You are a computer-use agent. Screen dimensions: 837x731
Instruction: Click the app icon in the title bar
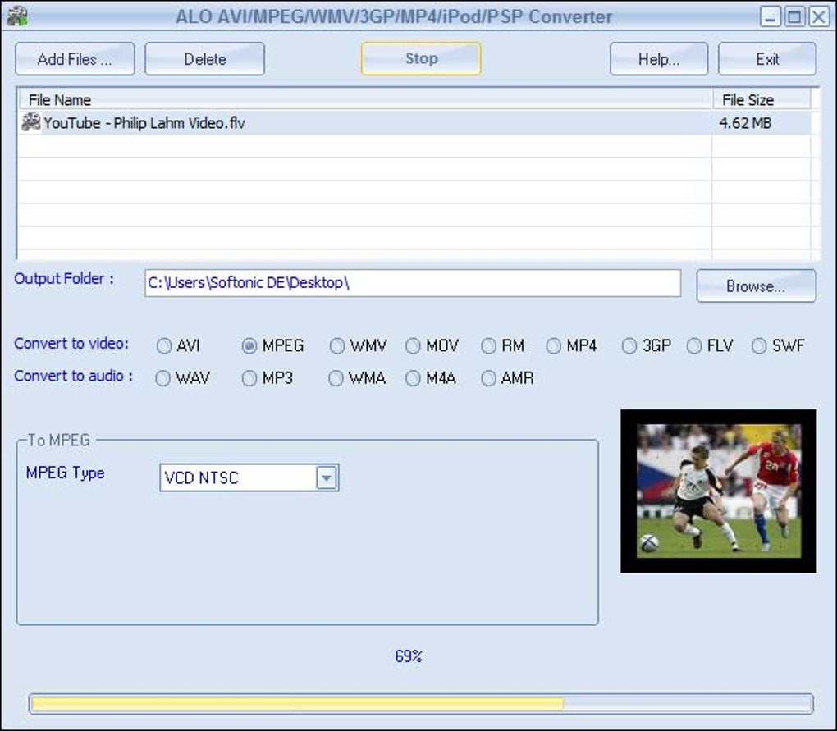point(17,16)
